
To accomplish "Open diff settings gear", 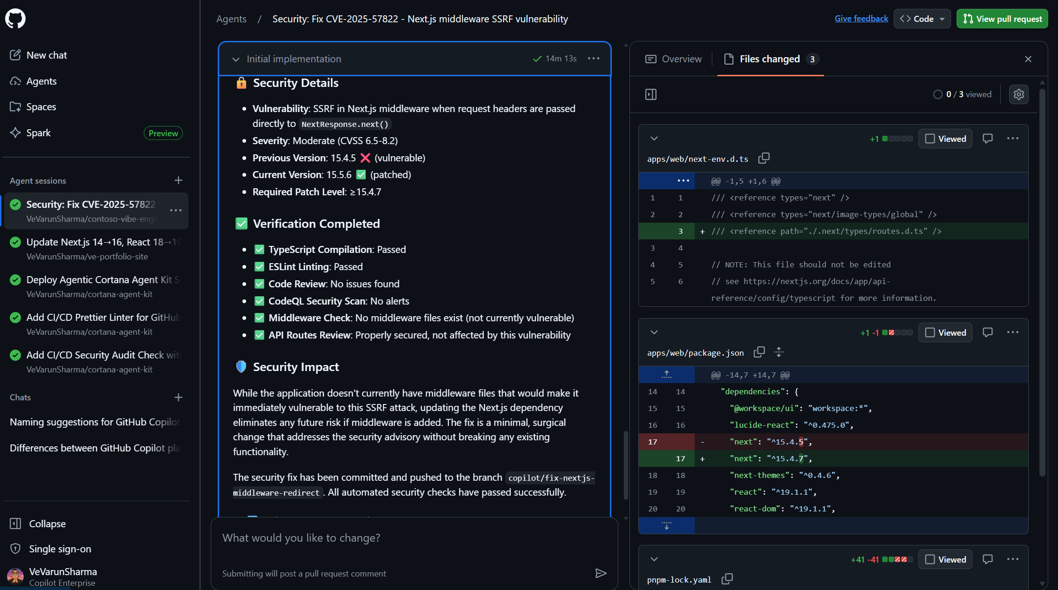I will (1019, 94).
